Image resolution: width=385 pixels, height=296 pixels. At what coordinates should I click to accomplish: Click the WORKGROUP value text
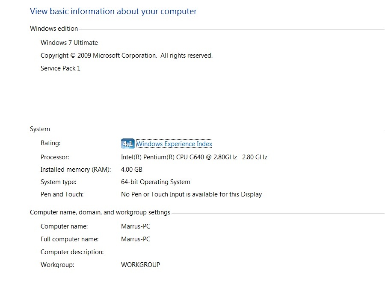140,265
